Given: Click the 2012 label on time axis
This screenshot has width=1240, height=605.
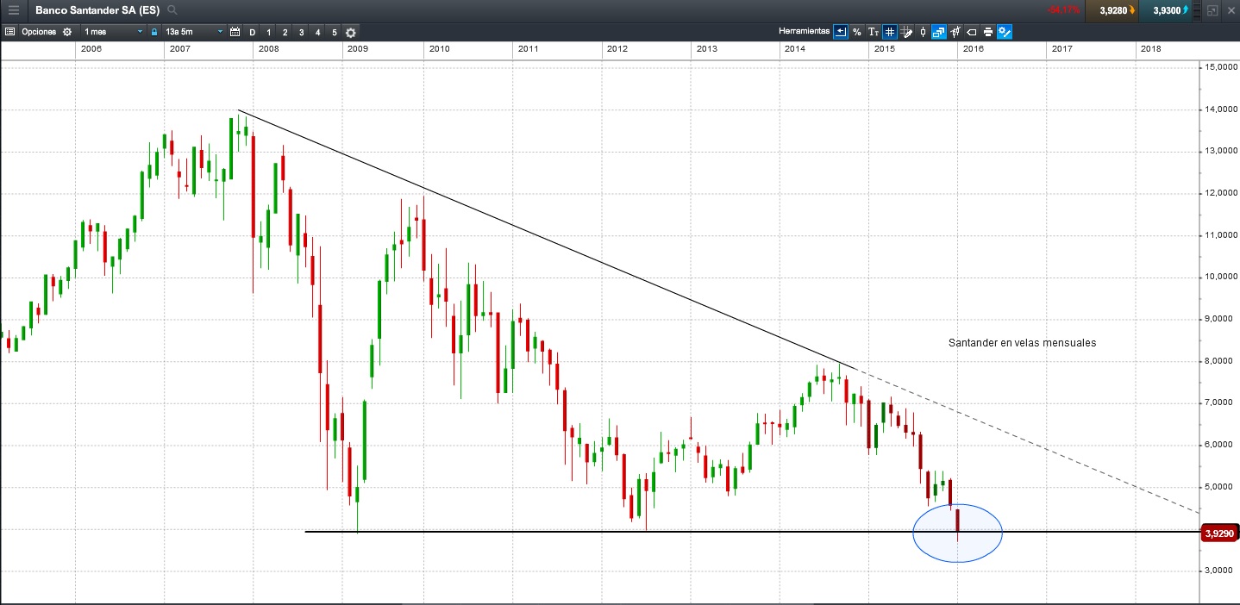Looking at the screenshot, I should coord(617,49).
